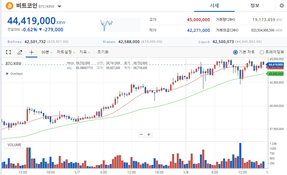
Task: Select the crosshair plus tool
Action: tap(32, 52)
